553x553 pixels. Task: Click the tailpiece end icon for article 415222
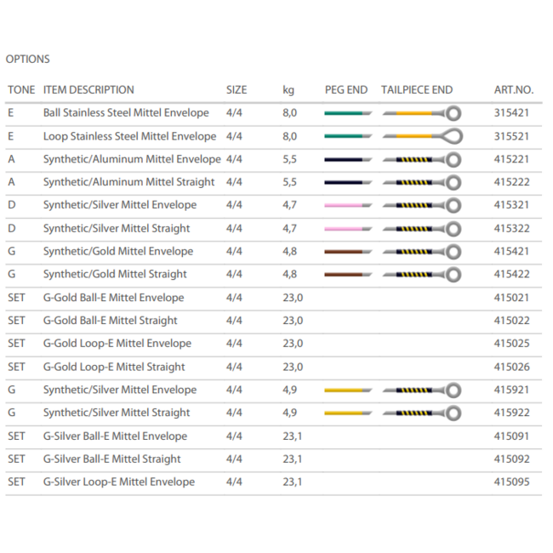click(421, 182)
